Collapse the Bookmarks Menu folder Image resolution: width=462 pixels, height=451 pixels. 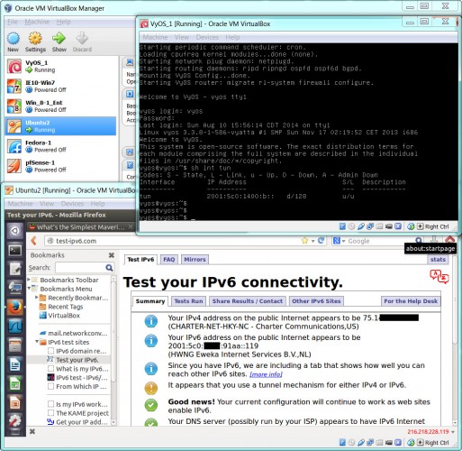coord(29,289)
